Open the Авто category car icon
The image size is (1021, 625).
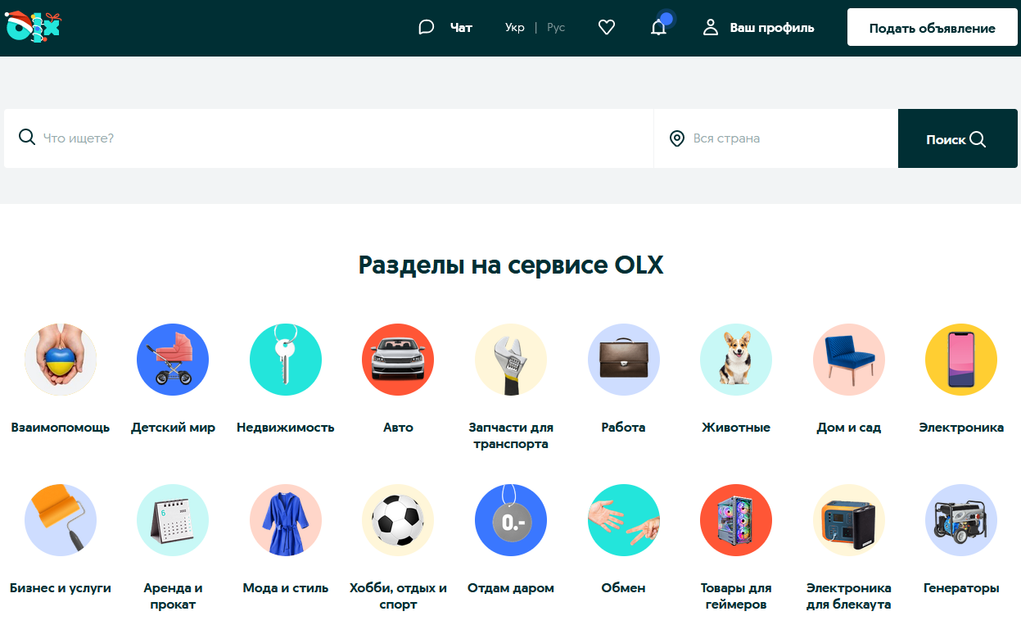coord(398,360)
